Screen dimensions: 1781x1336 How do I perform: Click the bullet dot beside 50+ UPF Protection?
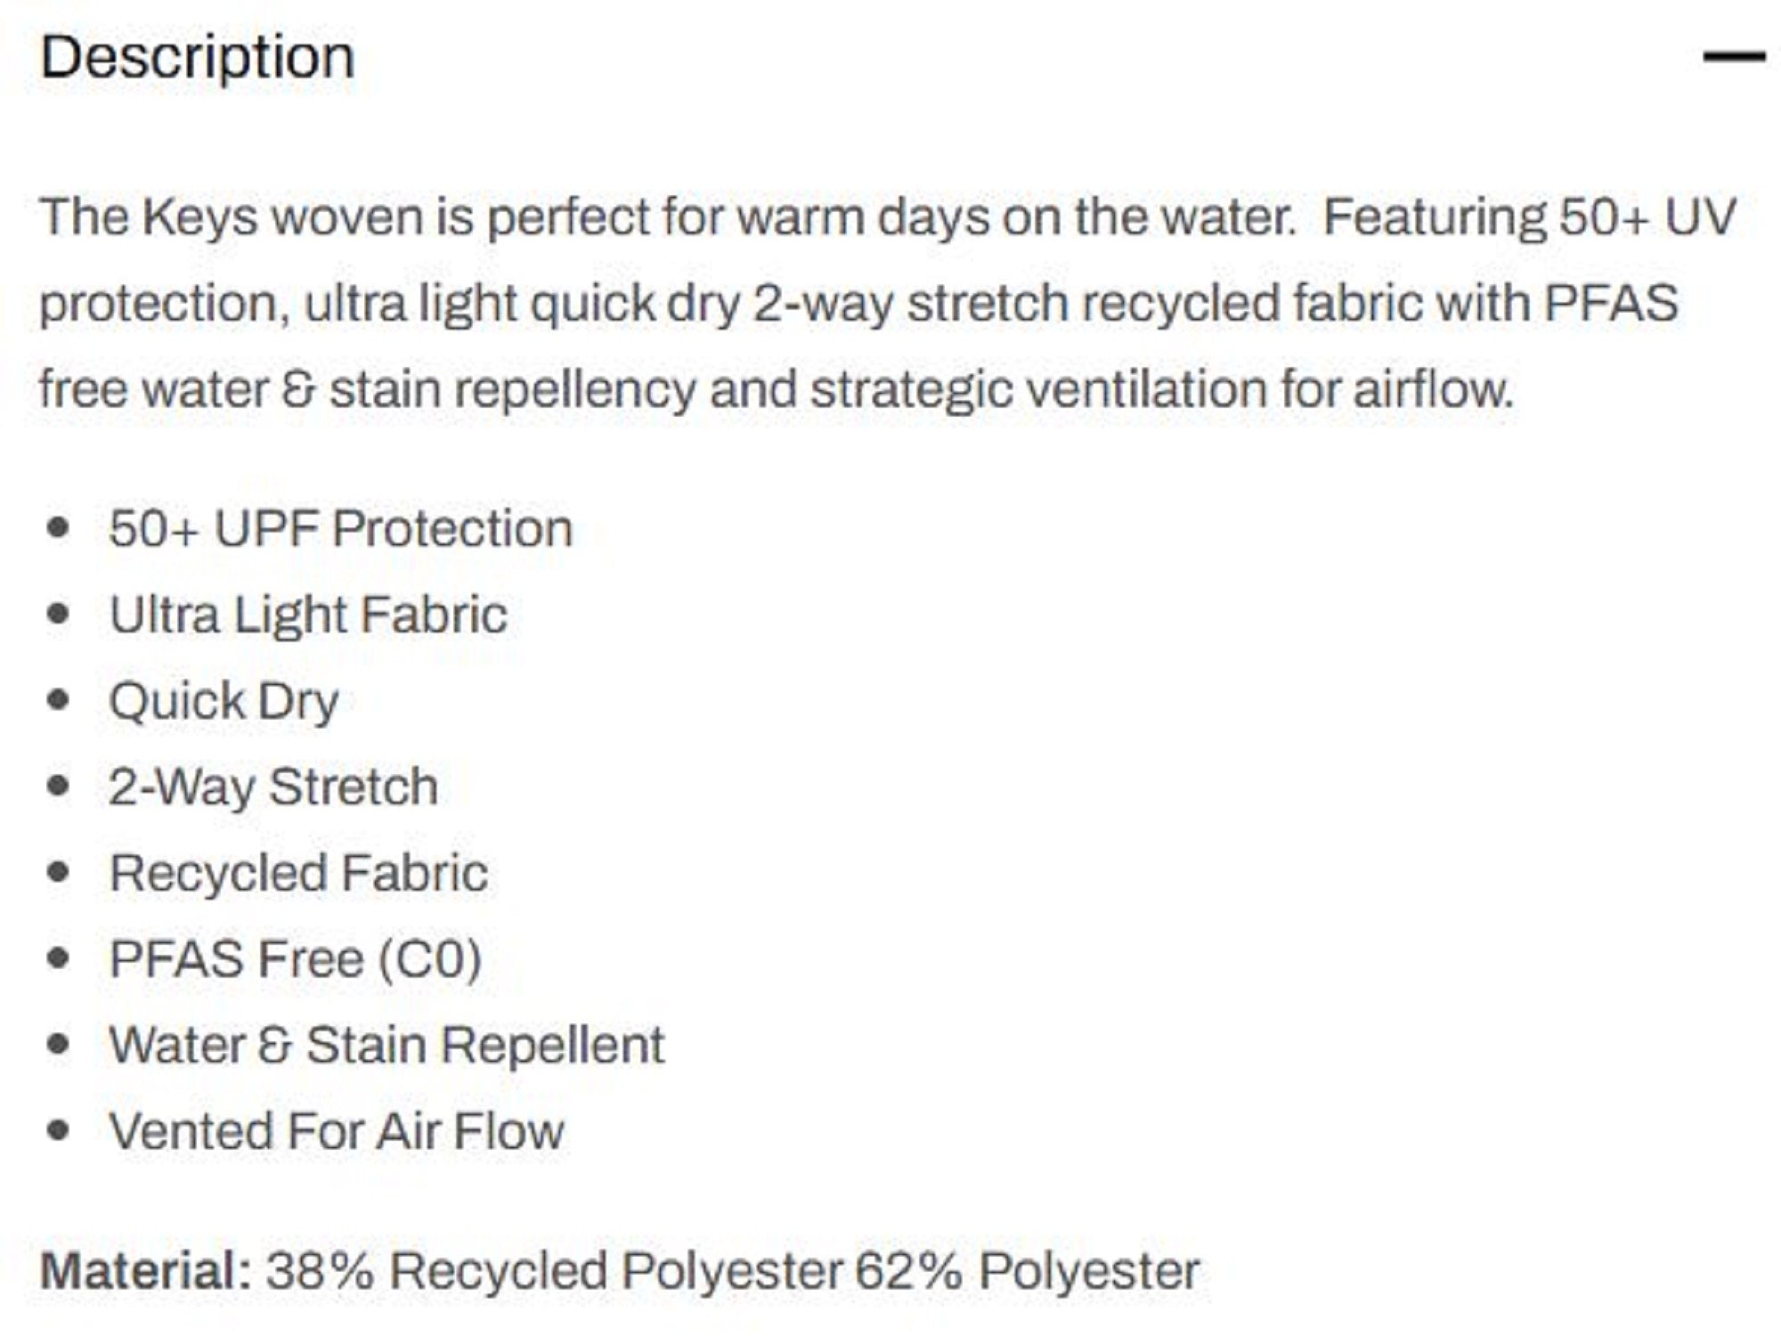pos(59,527)
